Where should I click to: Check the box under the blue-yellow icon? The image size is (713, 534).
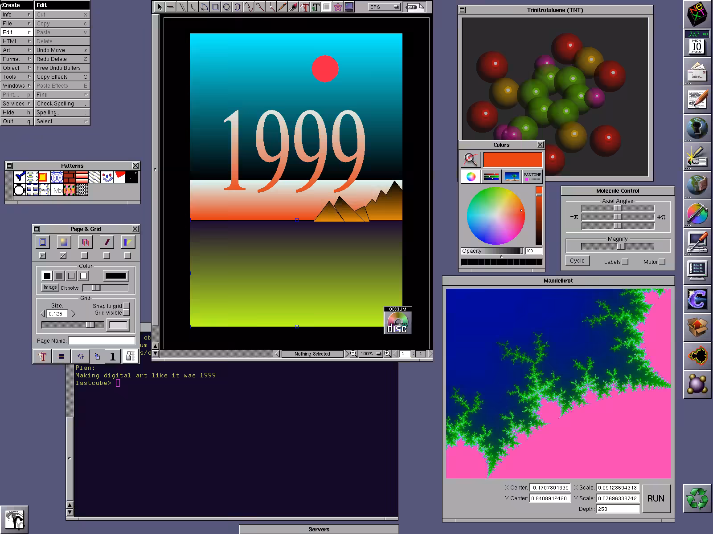coord(127,255)
